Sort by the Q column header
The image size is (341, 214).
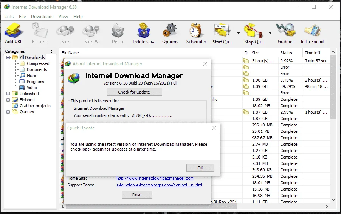[x=246, y=53]
